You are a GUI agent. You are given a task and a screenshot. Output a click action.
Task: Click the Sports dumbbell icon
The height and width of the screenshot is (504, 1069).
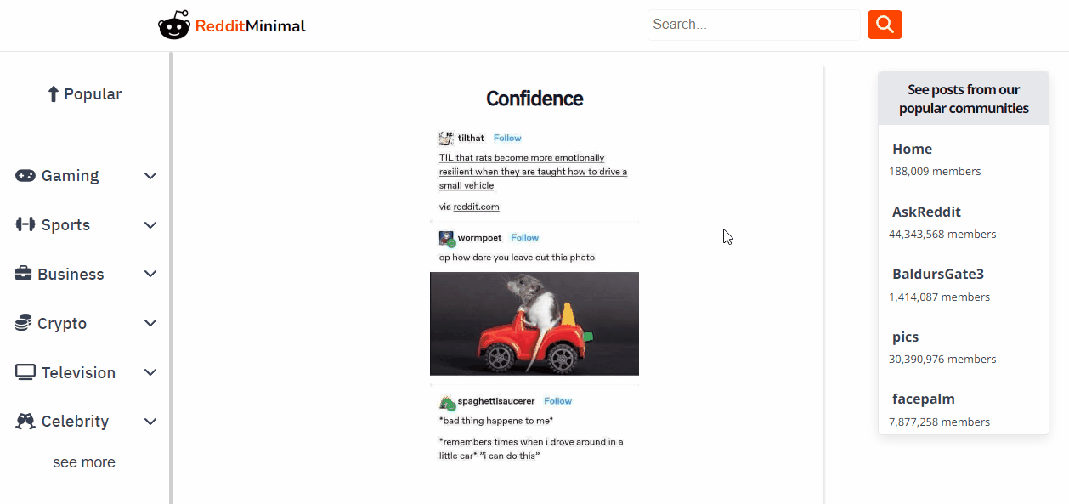[25, 225]
